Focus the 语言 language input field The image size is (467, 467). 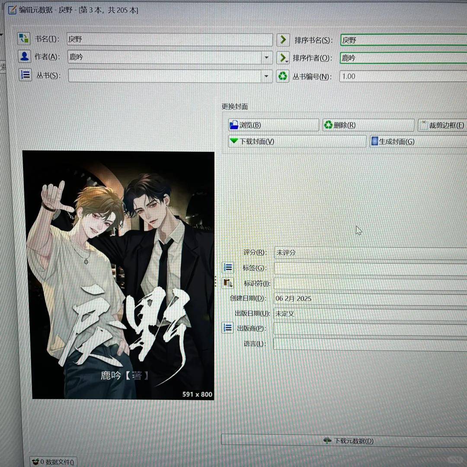(370, 344)
